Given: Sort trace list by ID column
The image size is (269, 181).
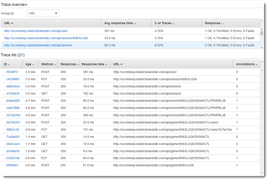Looking at the screenshot, I should [x=7, y=64].
